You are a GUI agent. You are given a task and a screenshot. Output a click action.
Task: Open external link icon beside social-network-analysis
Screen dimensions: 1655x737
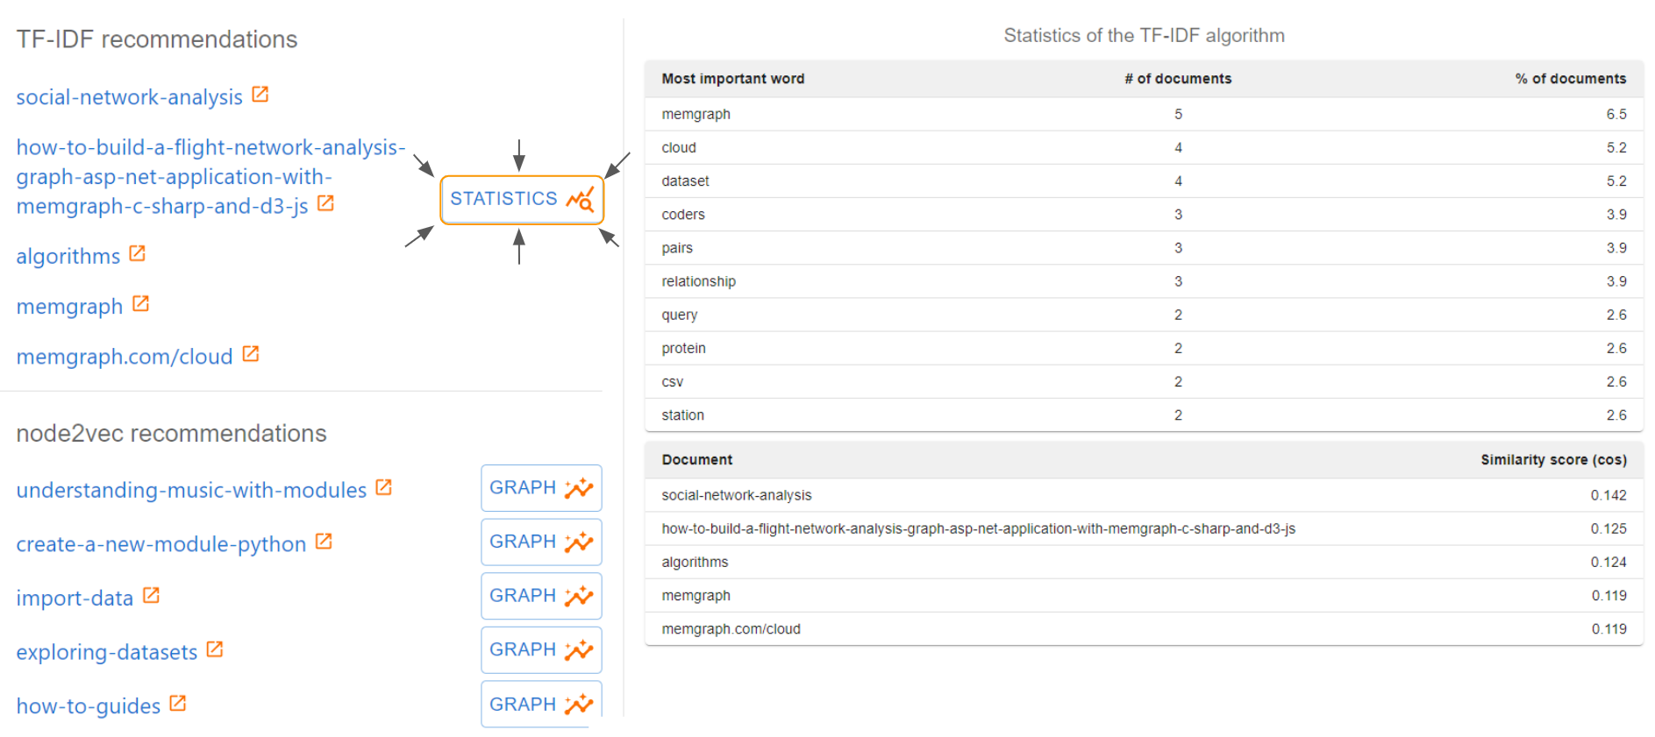pyautogui.click(x=260, y=95)
